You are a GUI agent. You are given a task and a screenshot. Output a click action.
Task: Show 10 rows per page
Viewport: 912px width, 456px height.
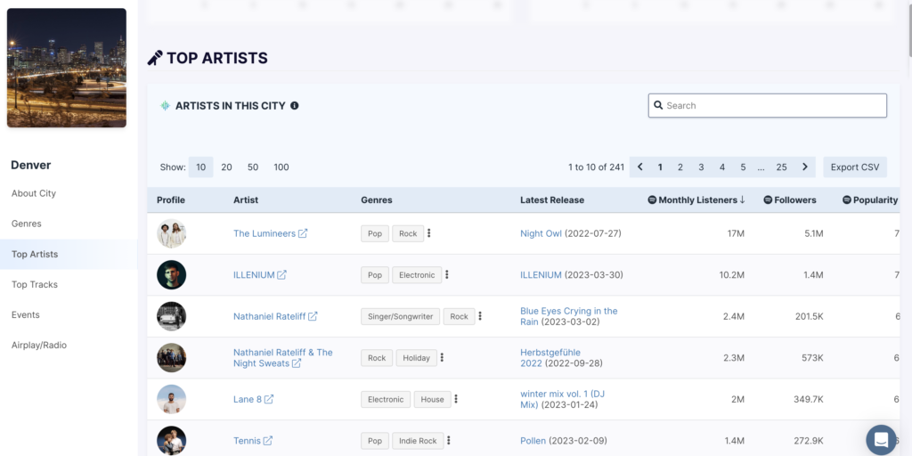[x=200, y=167]
